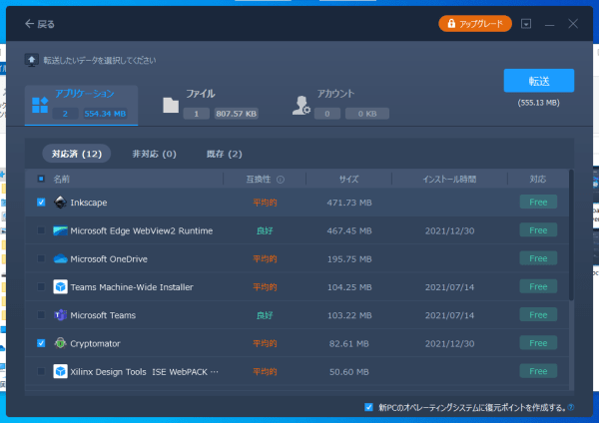The image size is (599, 423).
Task: Sort by the サイズ column header
Action: click(x=348, y=179)
